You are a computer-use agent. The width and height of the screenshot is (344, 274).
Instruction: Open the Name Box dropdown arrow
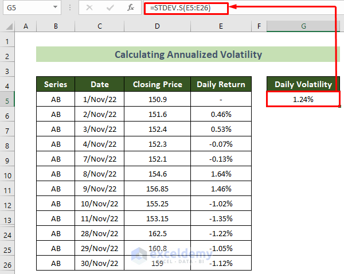[x=55, y=8]
